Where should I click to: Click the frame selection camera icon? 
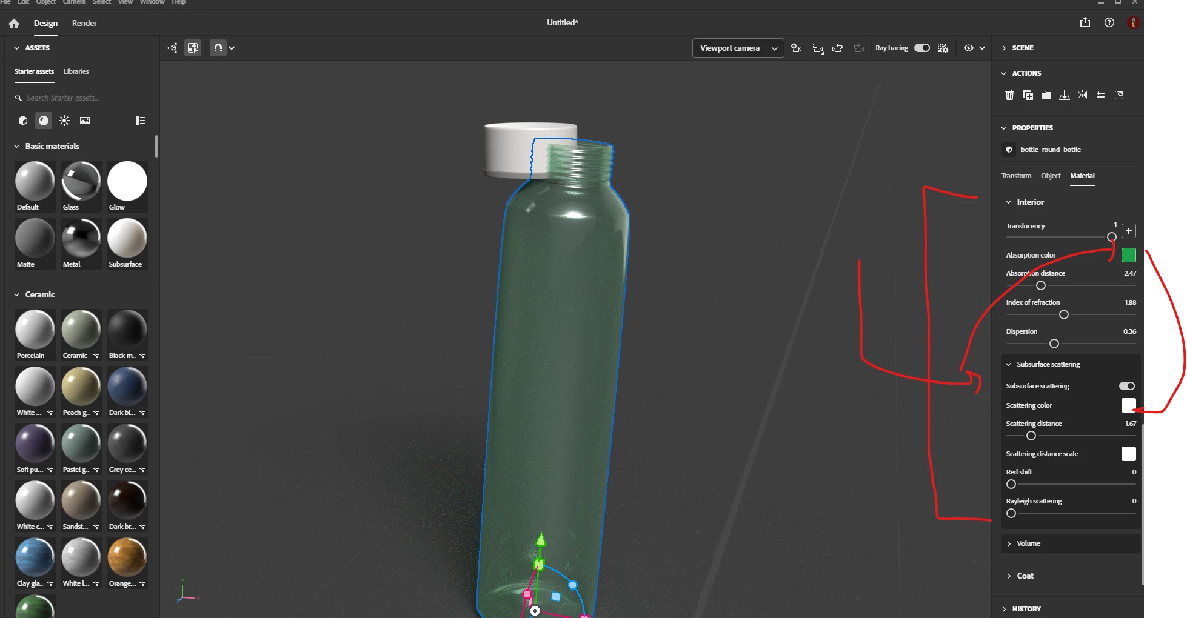tap(818, 48)
